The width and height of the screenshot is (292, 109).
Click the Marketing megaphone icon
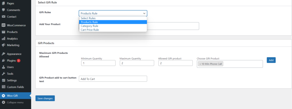pyautogui.click(x=3, y=45)
